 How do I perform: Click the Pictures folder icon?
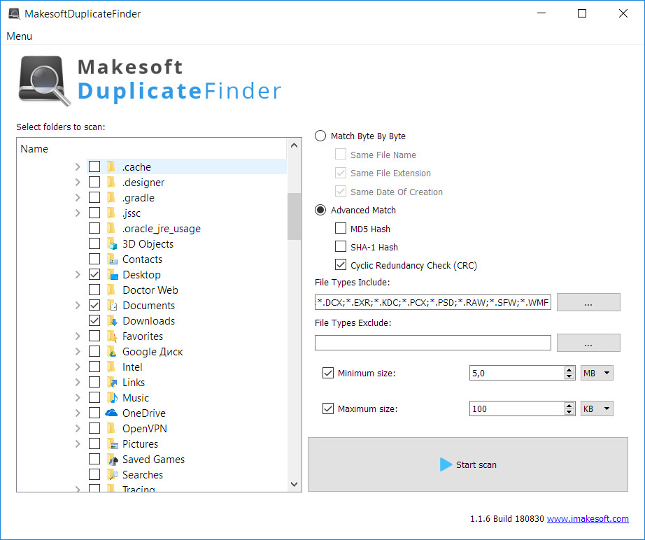(112, 443)
